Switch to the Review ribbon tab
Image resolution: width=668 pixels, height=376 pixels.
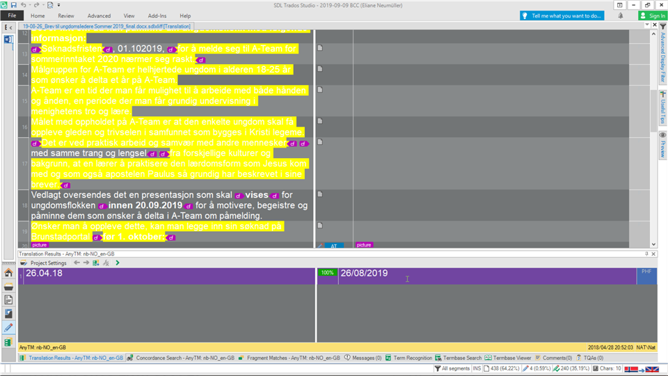point(65,16)
